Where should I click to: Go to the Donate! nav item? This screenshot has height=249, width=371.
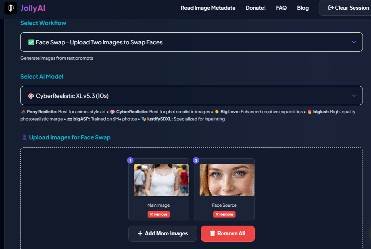pos(256,8)
